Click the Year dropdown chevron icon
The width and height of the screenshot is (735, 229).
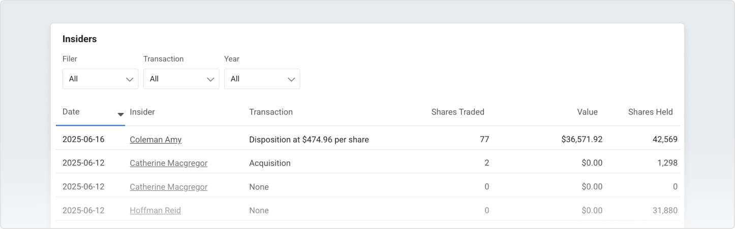(x=291, y=79)
